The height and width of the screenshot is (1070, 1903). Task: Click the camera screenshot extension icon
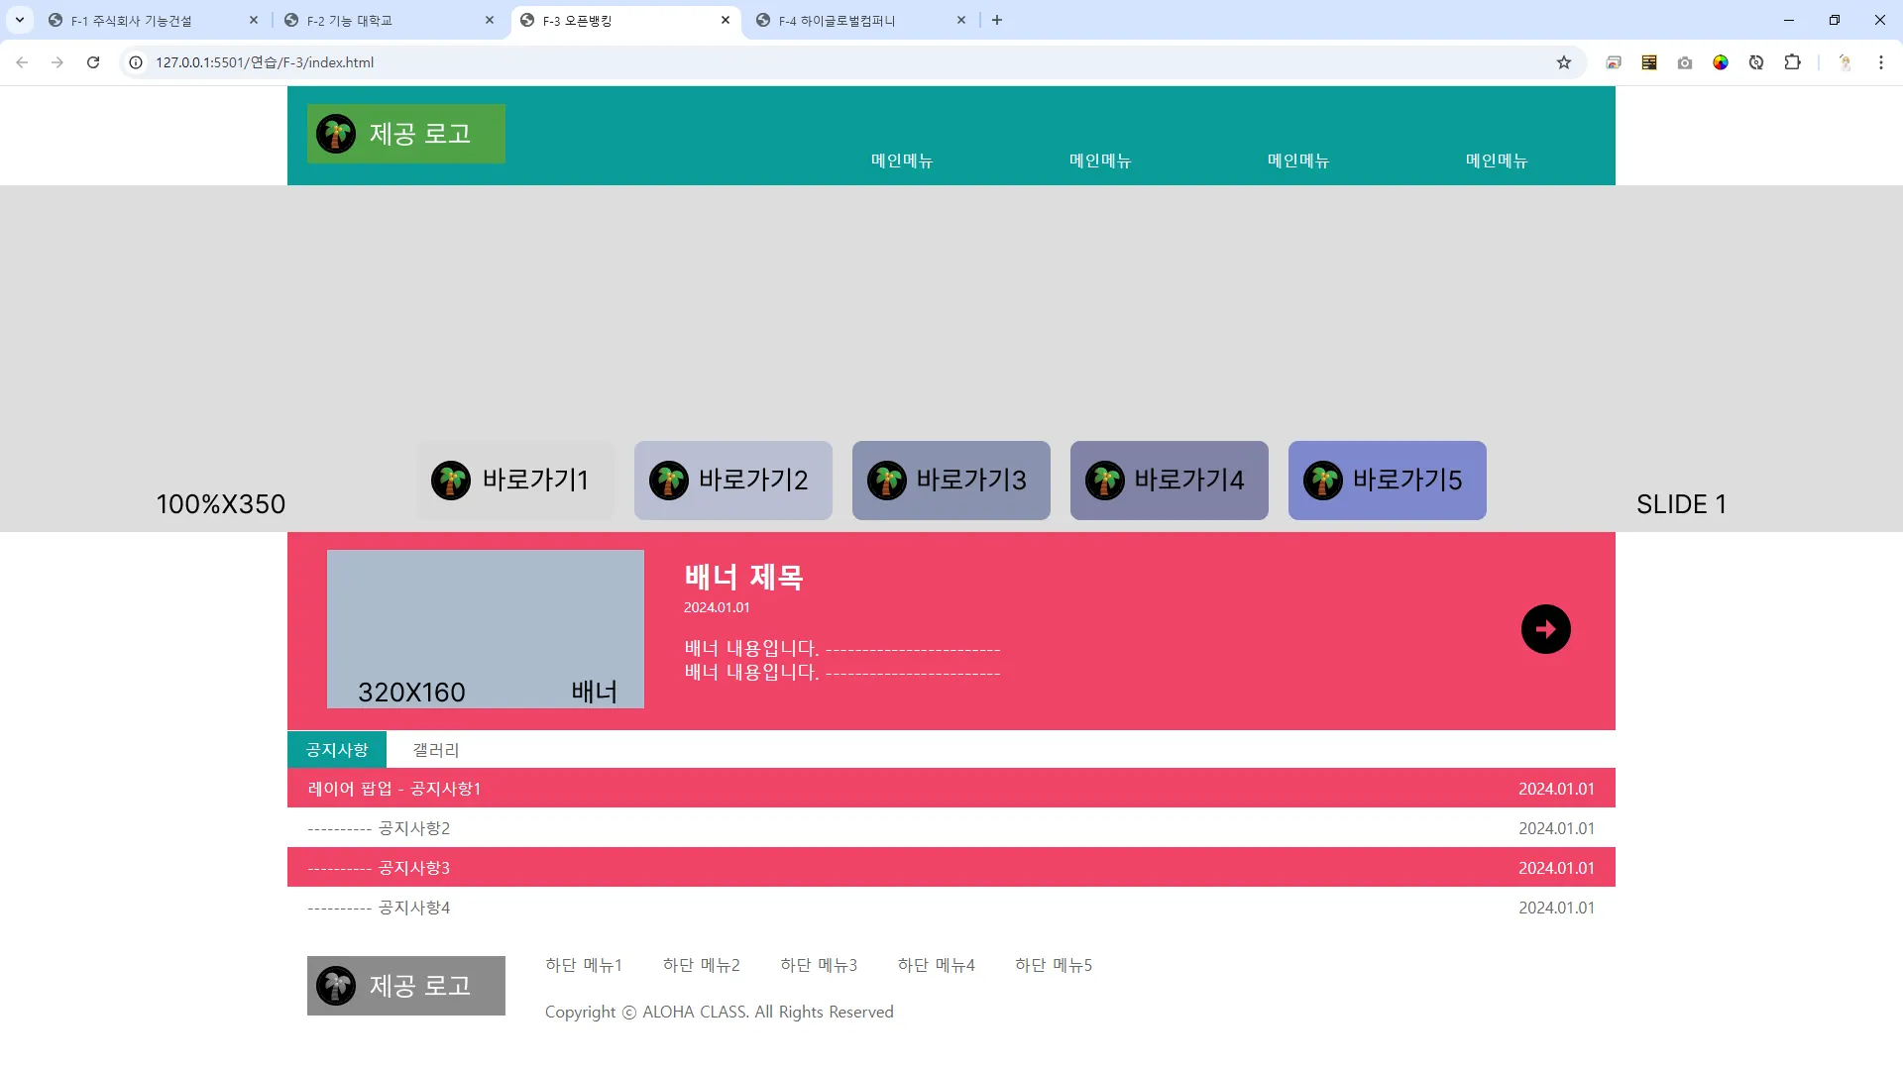[1685, 62]
